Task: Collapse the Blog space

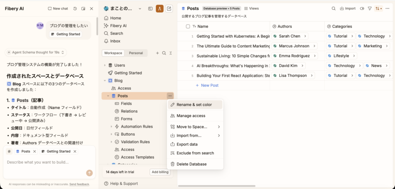Action: pos(105,81)
